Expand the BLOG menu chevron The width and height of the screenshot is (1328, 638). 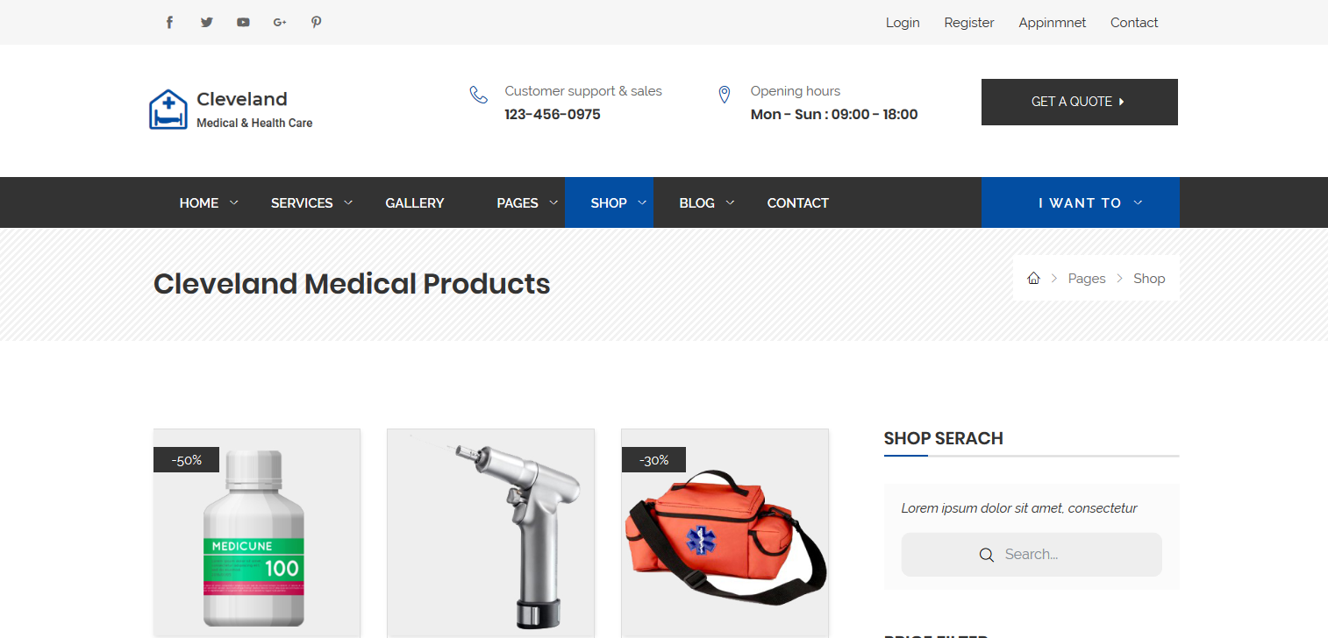(x=730, y=202)
